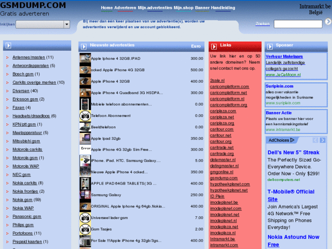Screen dimensions: 332x249
Task: Open thumbnail for APPLE IPAD 64GB TABLETS
Action: (85, 183)
